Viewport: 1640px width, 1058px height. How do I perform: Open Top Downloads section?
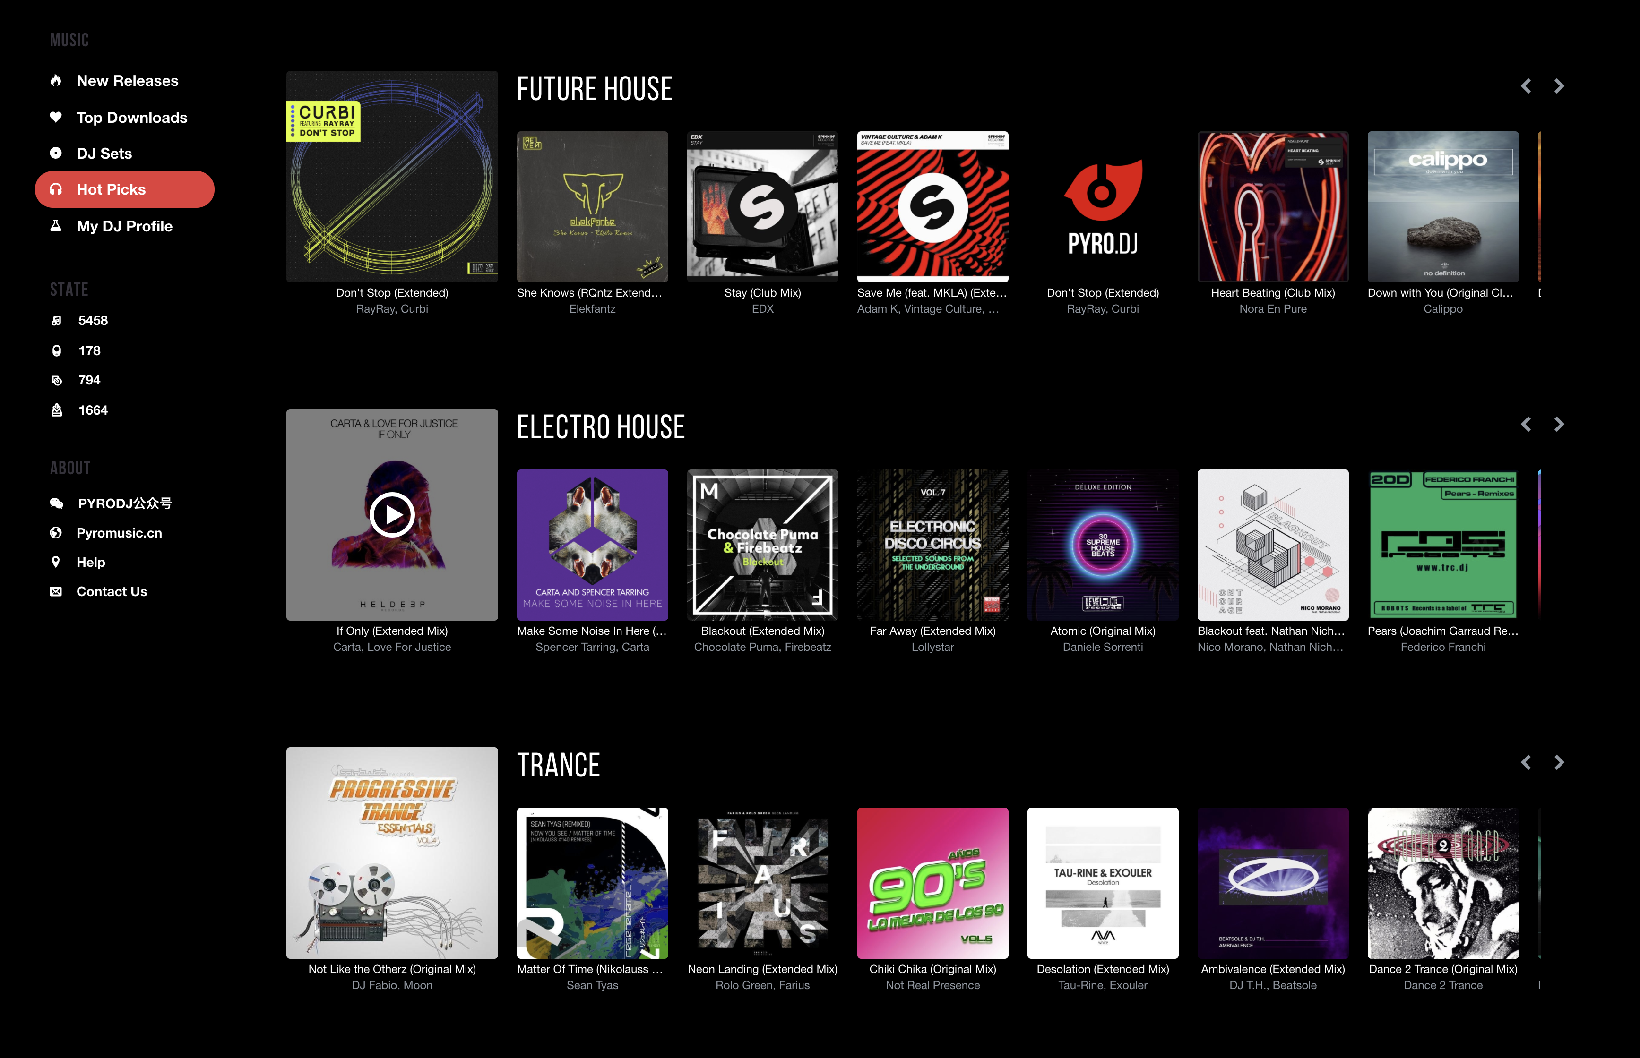point(132,118)
